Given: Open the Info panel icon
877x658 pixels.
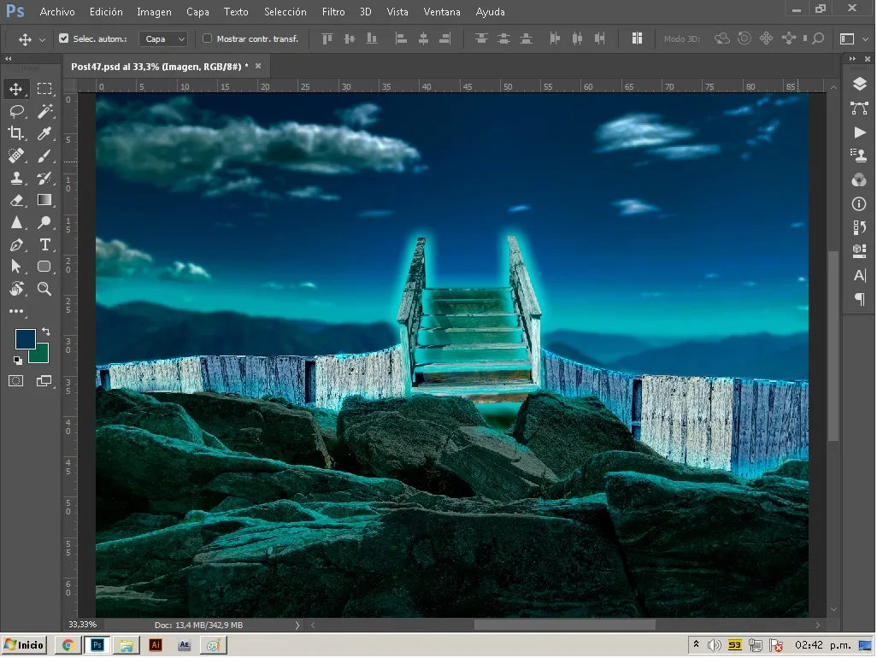Looking at the screenshot, I should 860,204.
